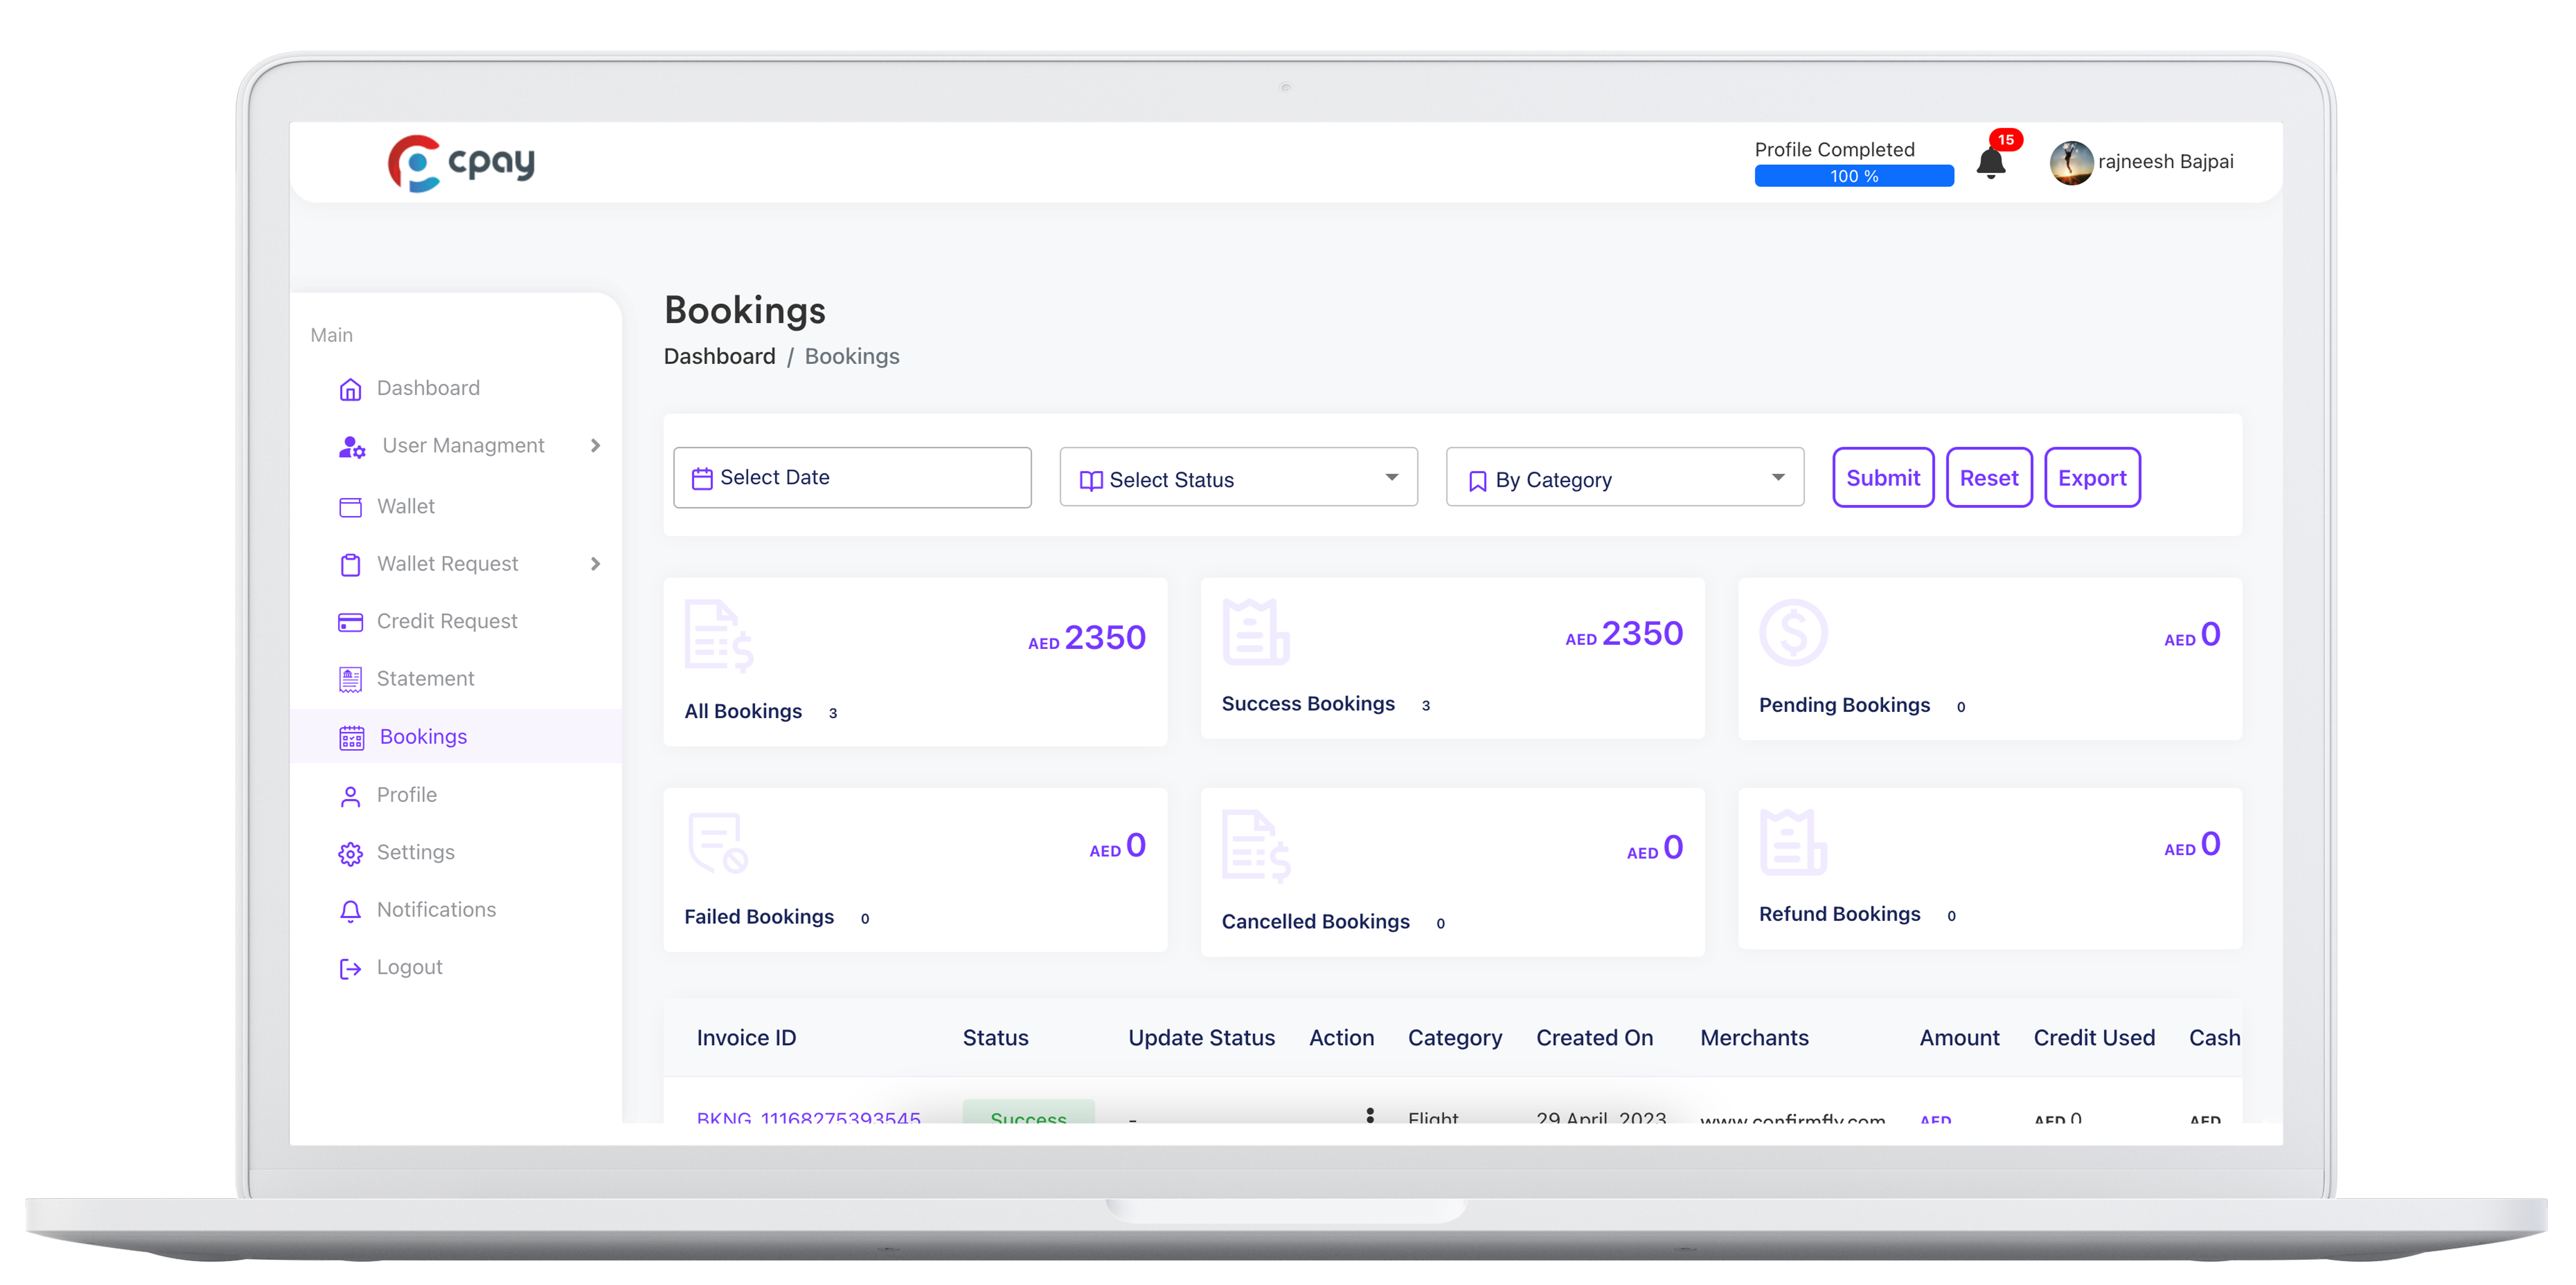Click the Wallet icon in sidebar
2576x1285 pixels.
(x=350, y=507)
